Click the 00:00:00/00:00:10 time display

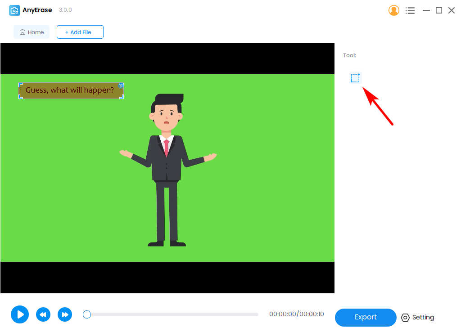pyautogui.click(x=296, y=314)
